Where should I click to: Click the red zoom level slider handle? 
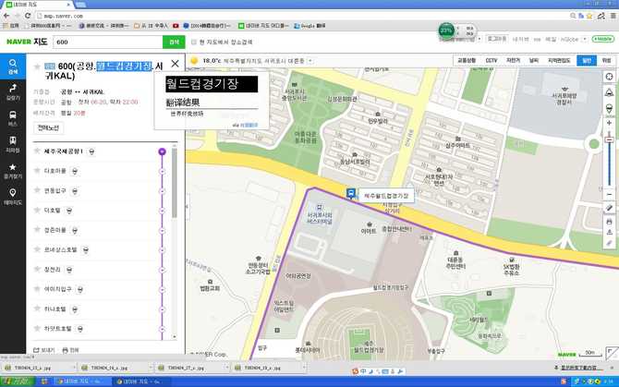point(609,139)
